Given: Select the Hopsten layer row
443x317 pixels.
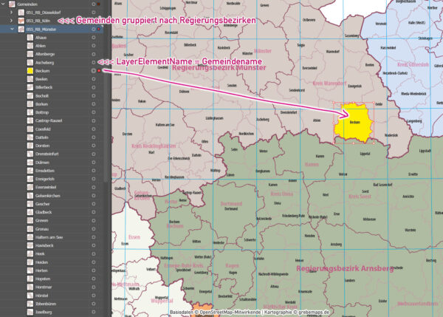Looking at the screenshot, I should (52, 279).
